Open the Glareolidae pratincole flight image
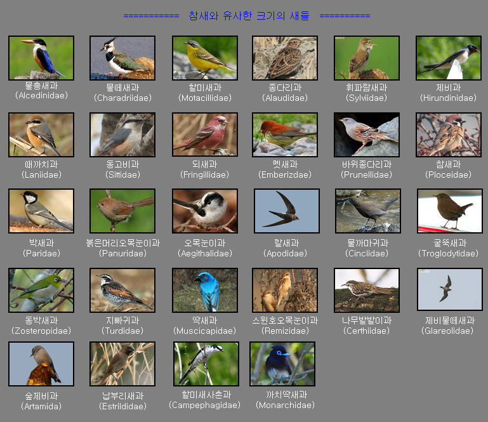Image resolution: width=488 pixels, height=422 pixels. coord(450,289)
